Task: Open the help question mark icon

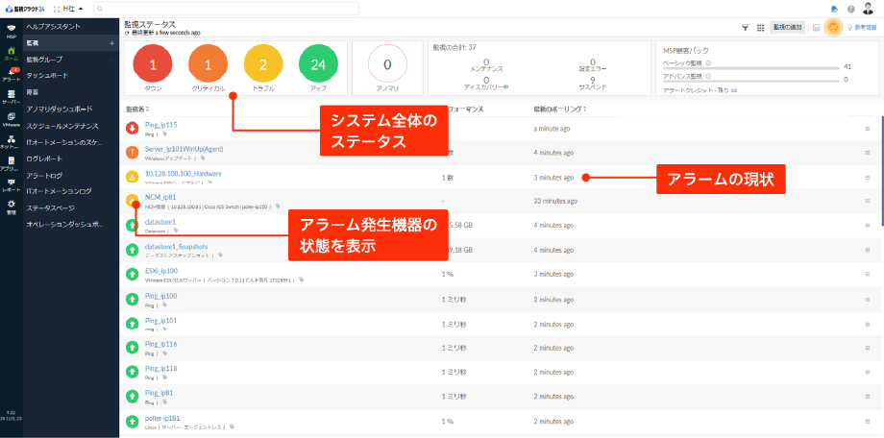Action: [850, 9]
